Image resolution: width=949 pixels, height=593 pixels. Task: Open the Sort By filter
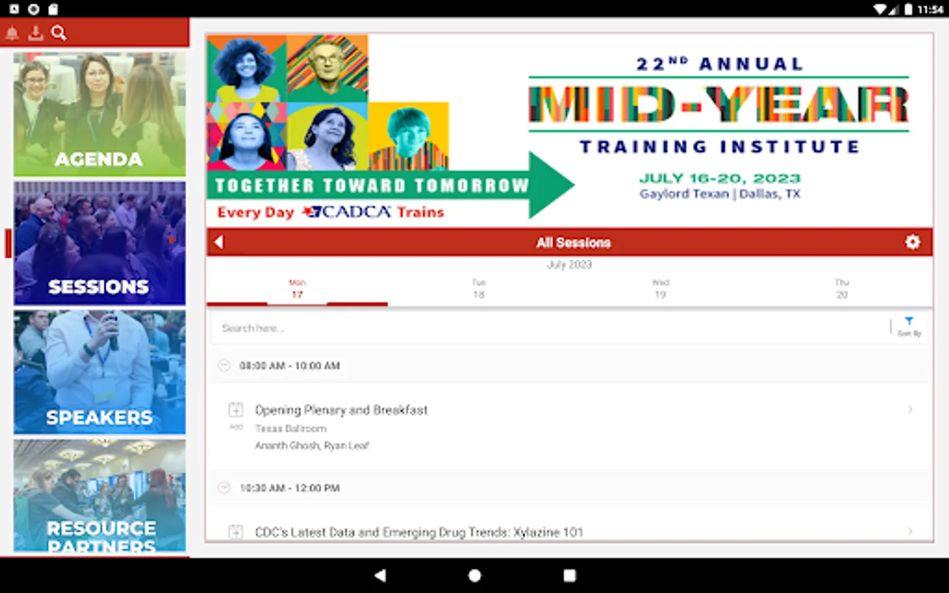pos(909,327)
